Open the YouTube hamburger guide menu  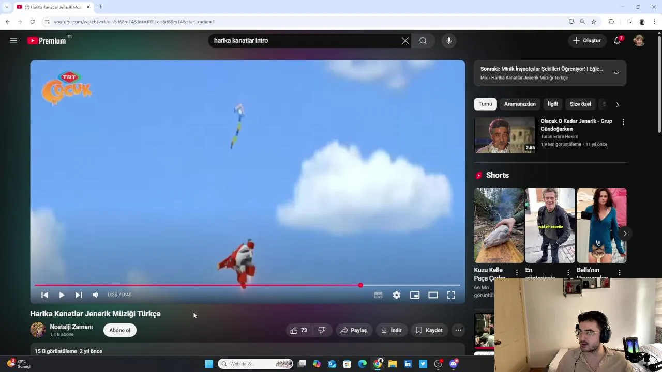[13, 40]
